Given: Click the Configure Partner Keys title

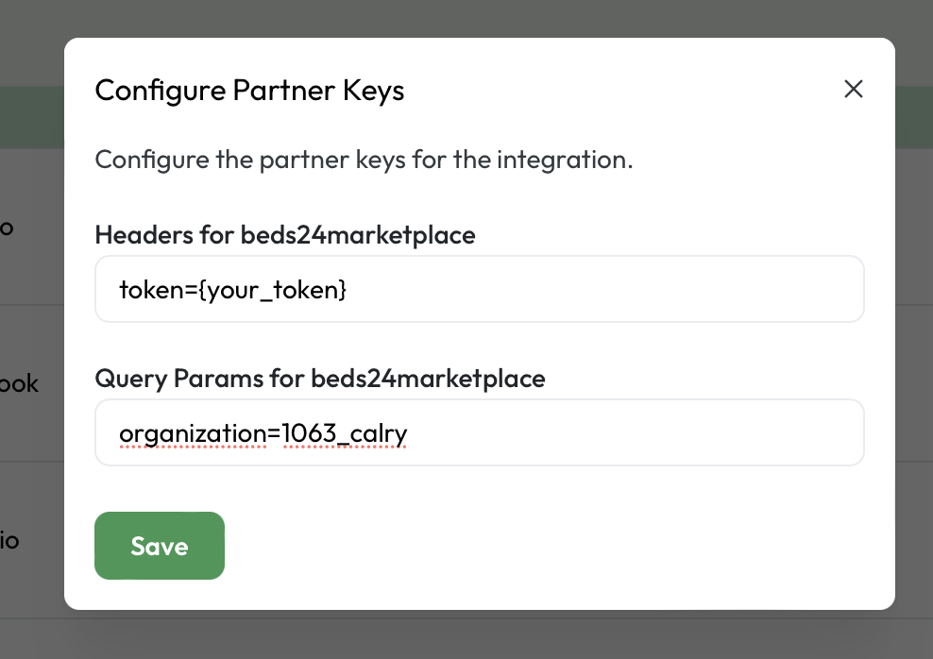Looking at the screenshot, I should point(248,90).
